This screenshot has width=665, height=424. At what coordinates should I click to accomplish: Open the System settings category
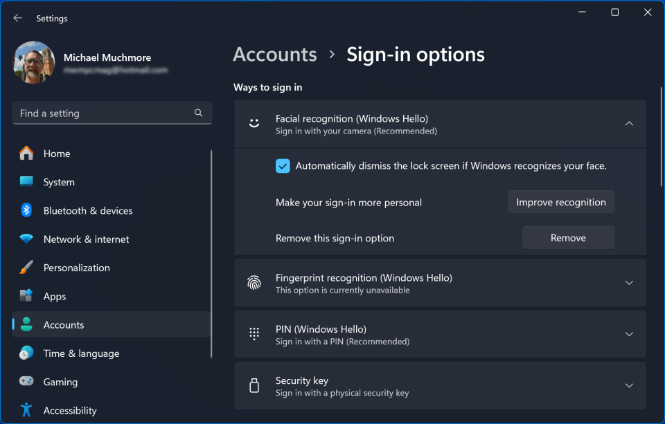pyautogui.click(x=59, y=182)
